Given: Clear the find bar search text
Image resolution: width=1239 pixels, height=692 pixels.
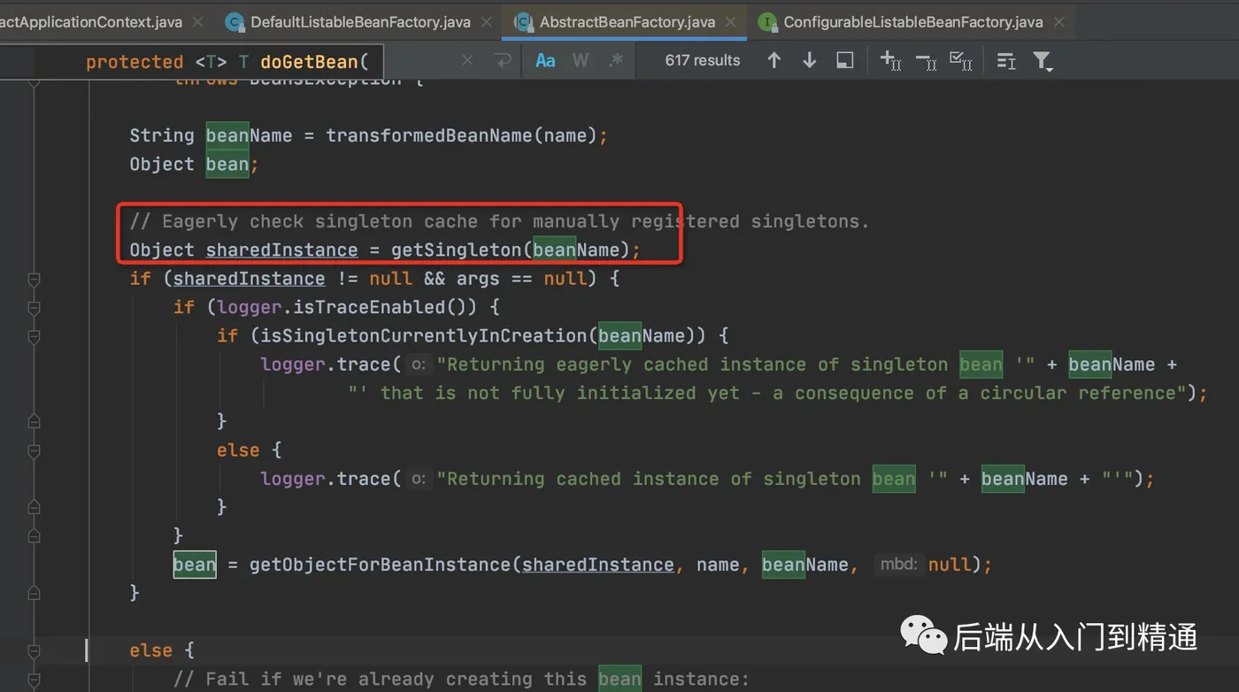Looking at the screenshot, I should [x=467, y=60].
